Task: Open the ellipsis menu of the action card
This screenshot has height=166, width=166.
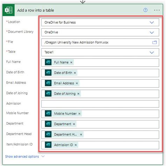Action: tap(157, 10)
